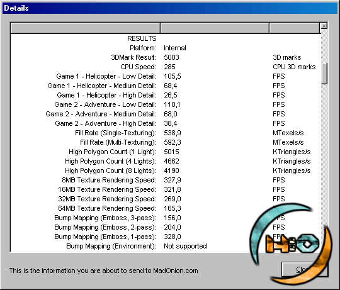This screenshot has height=290, width=340.
Task: Select the "CPU Speed:" label
Action: [x=138, y=67]
